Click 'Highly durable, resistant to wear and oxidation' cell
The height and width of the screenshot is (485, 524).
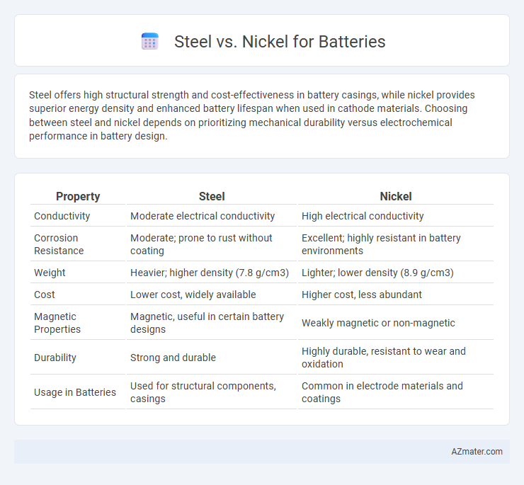coord(384,358)
